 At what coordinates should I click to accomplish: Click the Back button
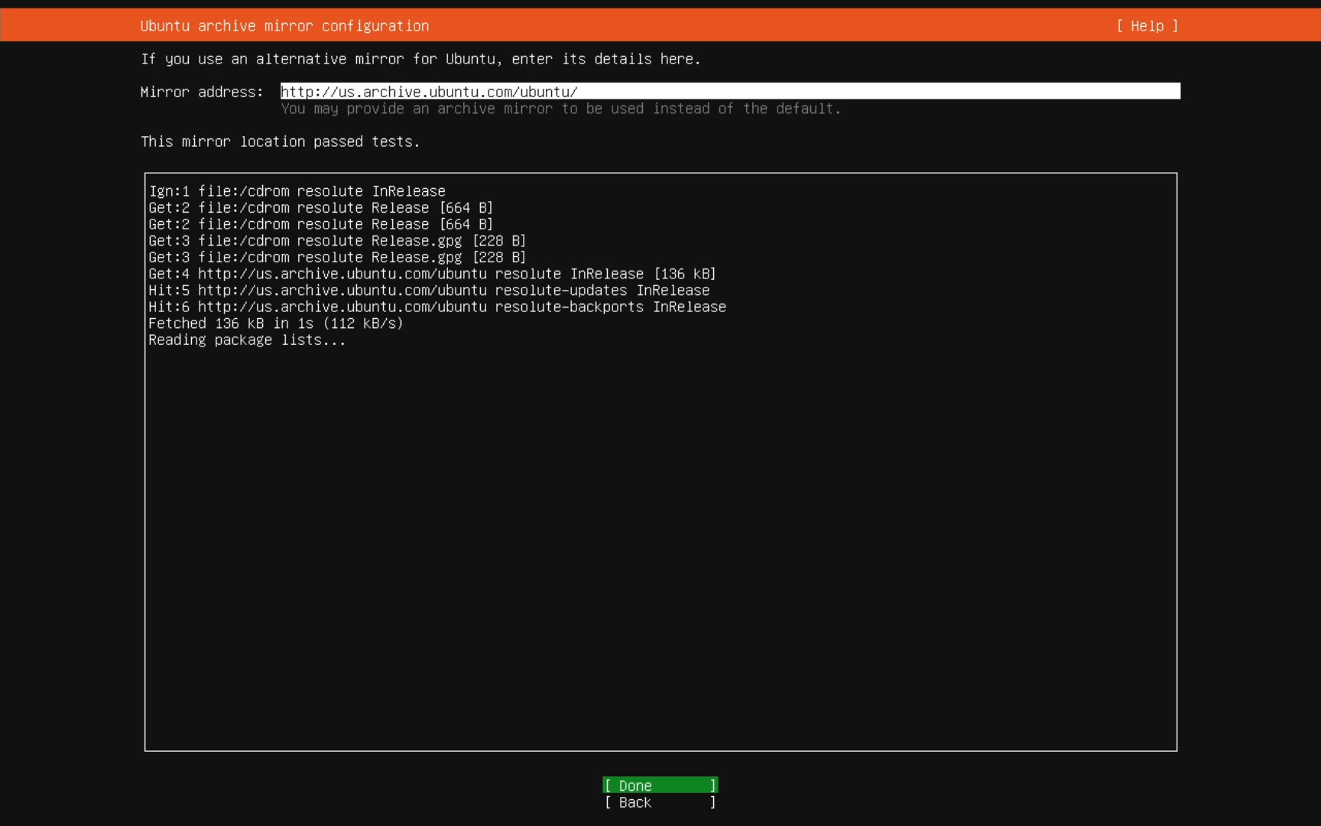pyautogui.click(x=659, y=802)
